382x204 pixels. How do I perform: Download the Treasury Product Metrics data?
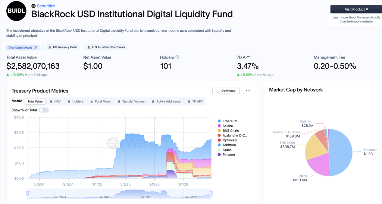(226, 91)
